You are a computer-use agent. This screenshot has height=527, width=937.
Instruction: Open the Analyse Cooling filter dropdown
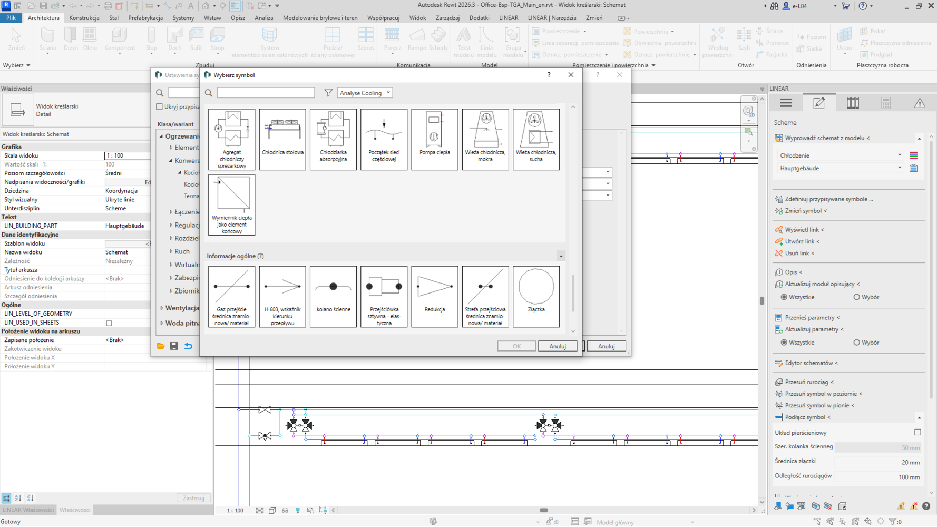coord(365,93)
